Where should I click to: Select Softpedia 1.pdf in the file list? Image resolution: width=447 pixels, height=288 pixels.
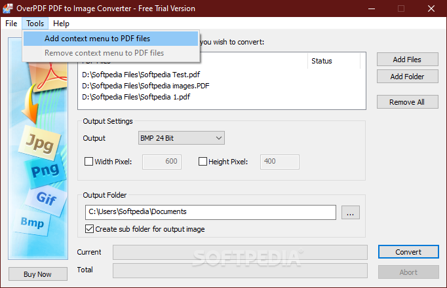tap(136, 97)
